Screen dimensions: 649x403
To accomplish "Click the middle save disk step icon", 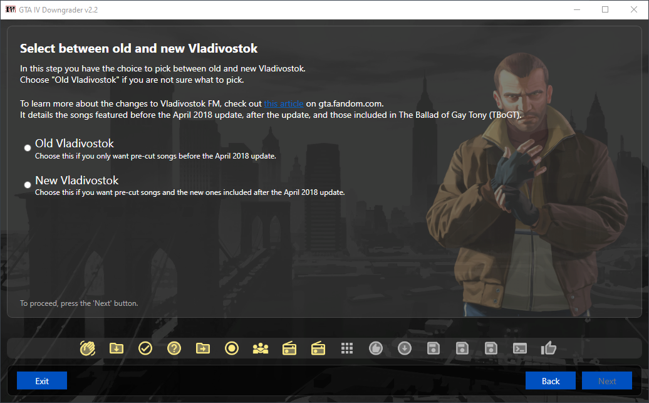I will point(462,348).
